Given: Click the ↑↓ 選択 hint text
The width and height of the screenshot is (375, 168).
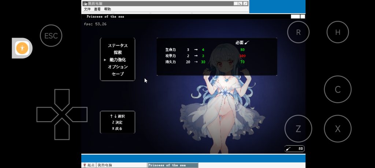Looking at the screenshot, I should [118, 116].
